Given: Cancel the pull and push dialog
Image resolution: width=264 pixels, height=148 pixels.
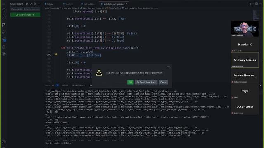Looking at the screenshot, I should (163, 82).
